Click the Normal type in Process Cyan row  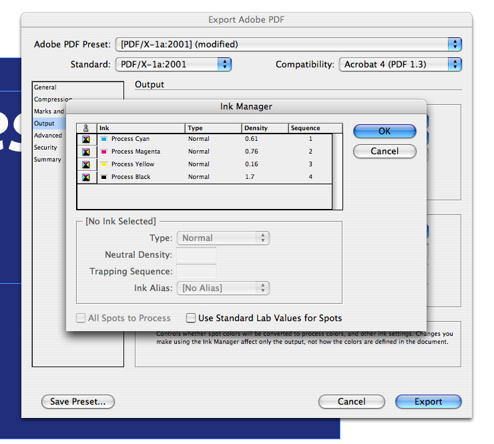(199, 139)
